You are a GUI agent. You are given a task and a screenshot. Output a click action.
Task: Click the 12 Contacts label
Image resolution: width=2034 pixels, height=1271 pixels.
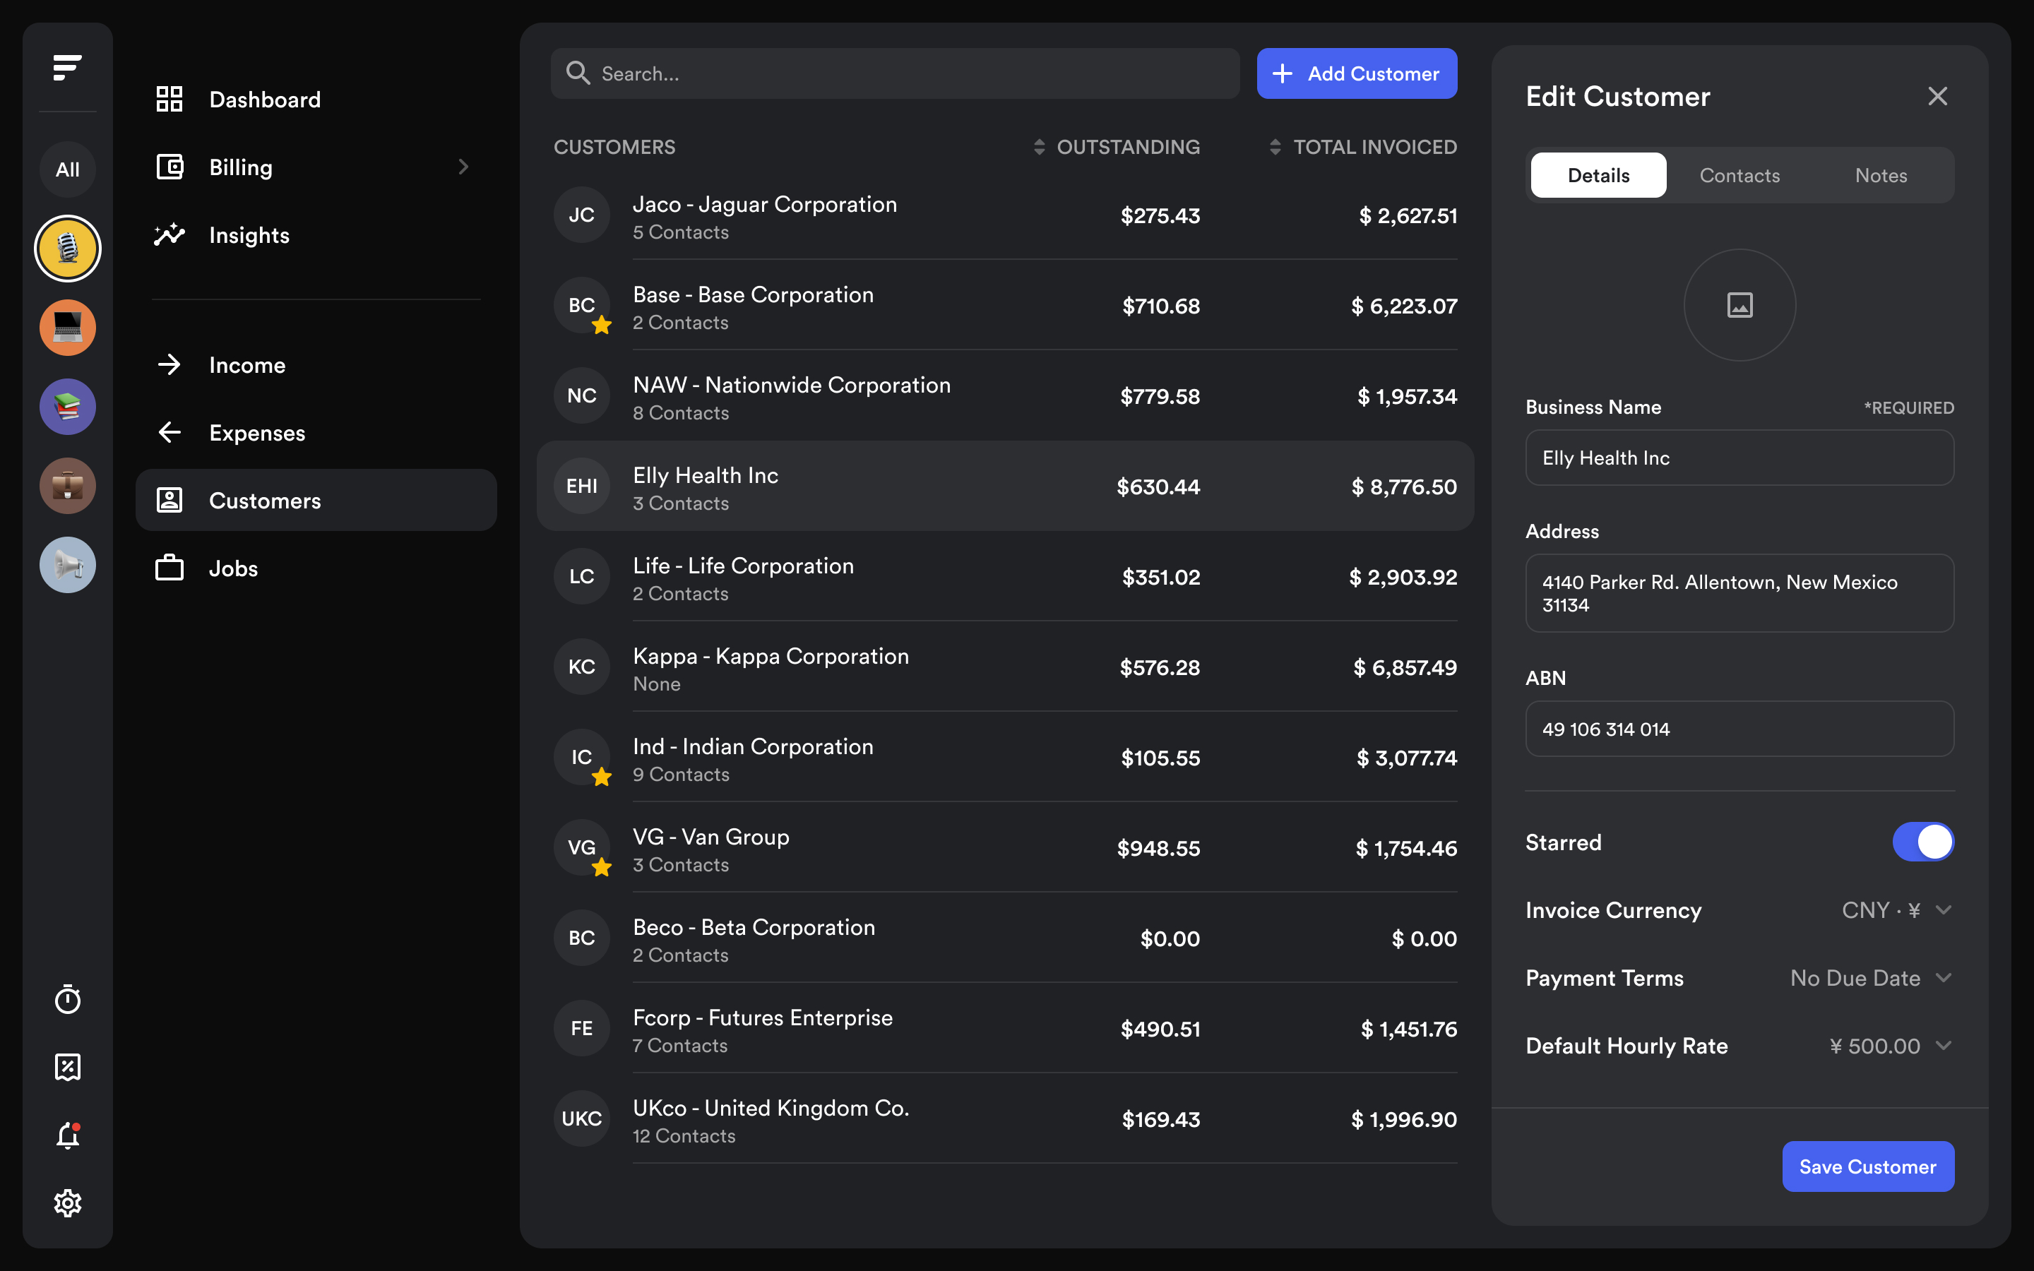pos(684,1135)
